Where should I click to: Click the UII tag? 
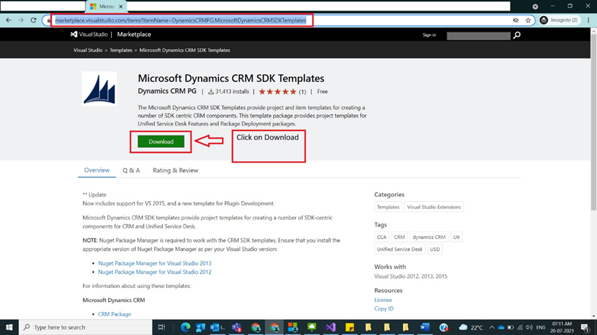456,237
